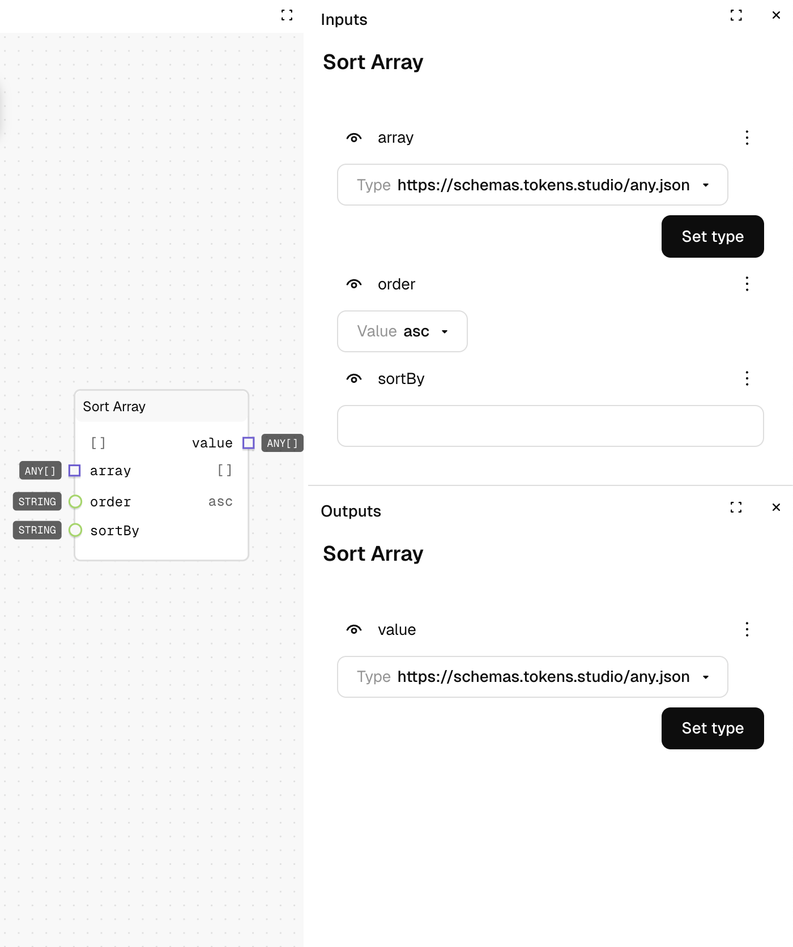Click the sortBy input port on node
This screenshot has height=947, width=793.
point(75,531)
